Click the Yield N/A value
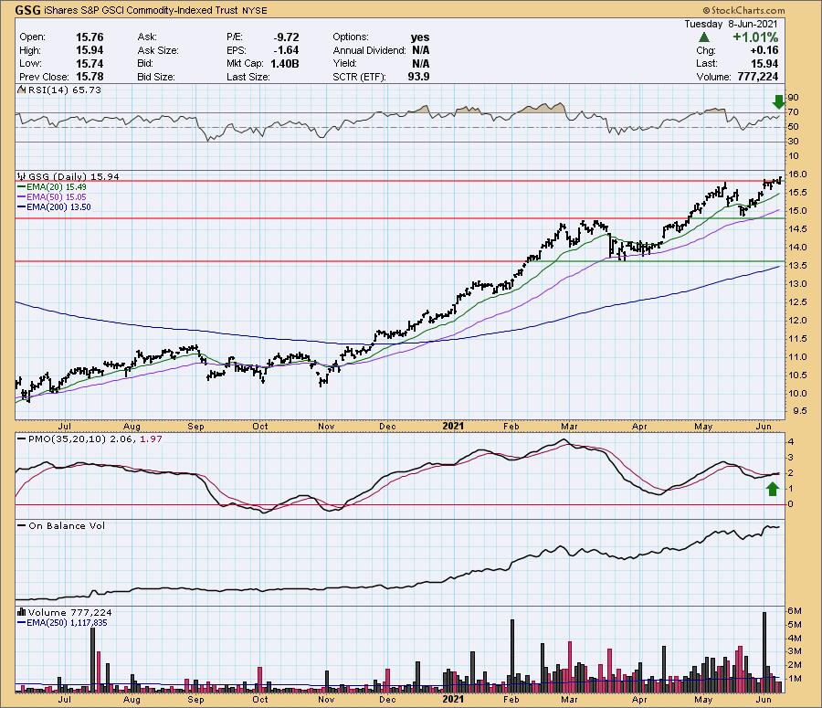This screenshot has height=708, width=822. [420, 63]
